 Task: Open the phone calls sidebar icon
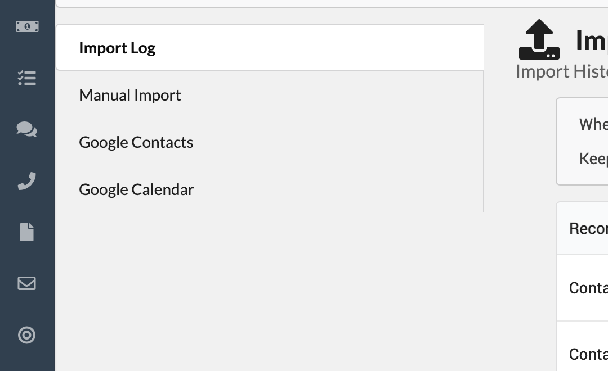pos(27,181)
